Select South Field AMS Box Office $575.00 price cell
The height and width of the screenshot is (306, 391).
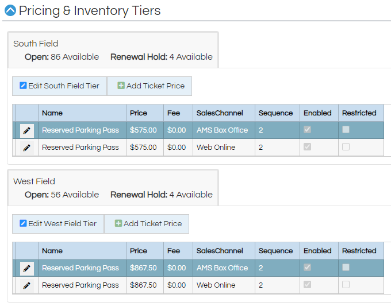(143, 130)
